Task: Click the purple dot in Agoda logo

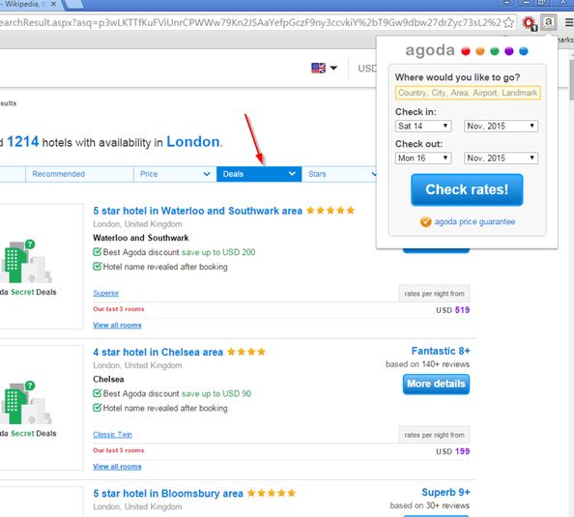Action: point(509,51)
